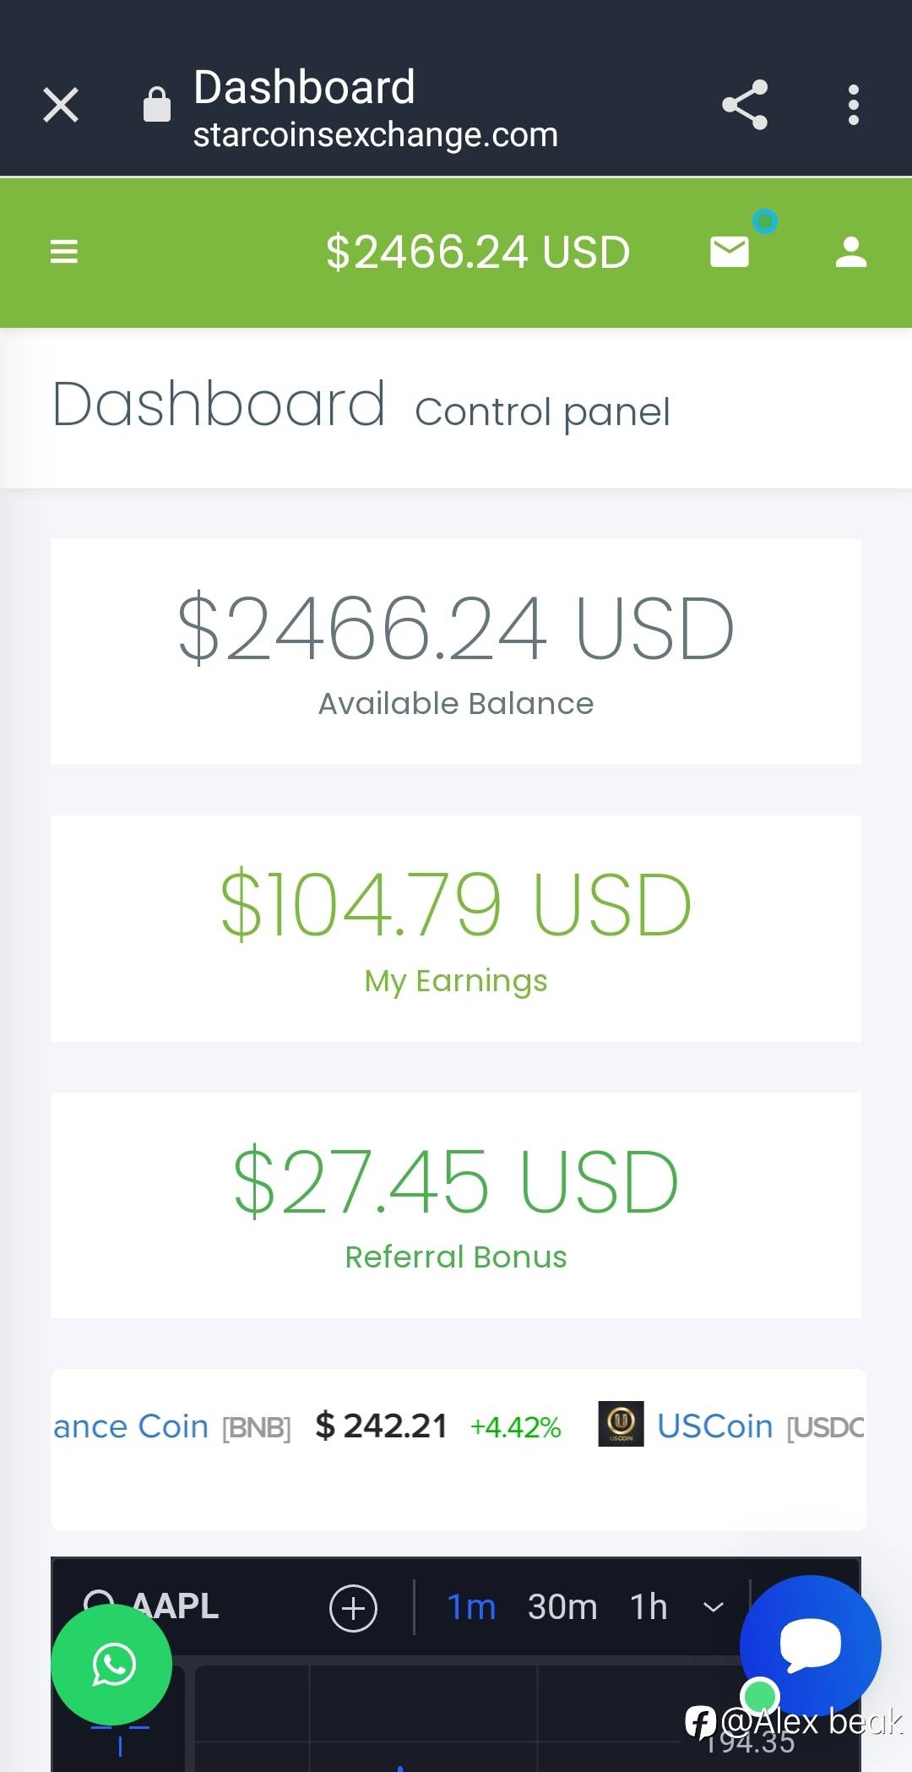Open the hamburger navigation menu
This screenshot has width=912, height=1772.
pos(64,252)
